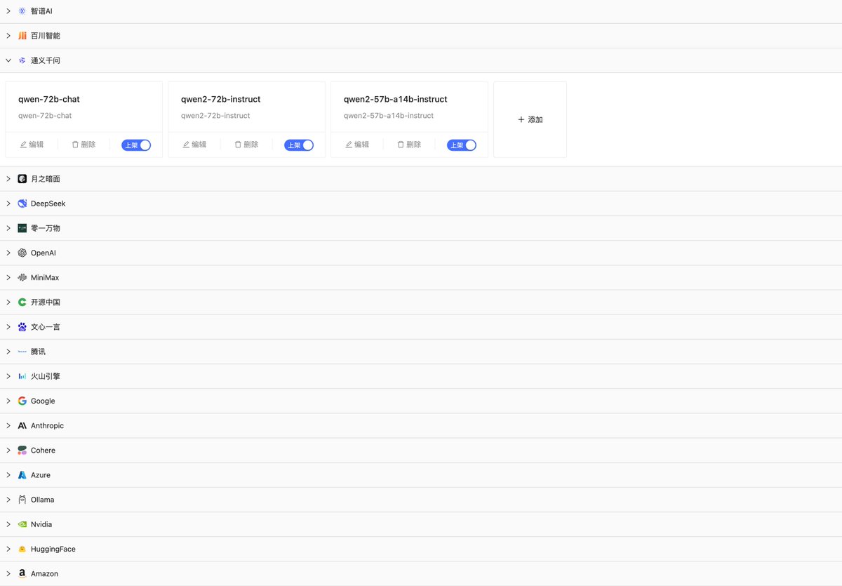The height and width of the screenshot is (586, 842).
Task: Expand the 百川智能 section chevron
Action: [8, 36]
